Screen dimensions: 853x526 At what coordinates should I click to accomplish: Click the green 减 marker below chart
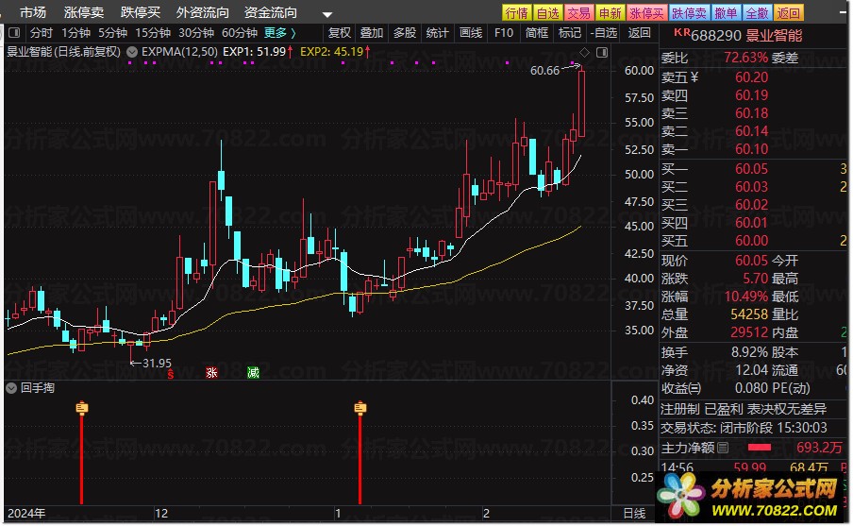(x=253, y=373)
